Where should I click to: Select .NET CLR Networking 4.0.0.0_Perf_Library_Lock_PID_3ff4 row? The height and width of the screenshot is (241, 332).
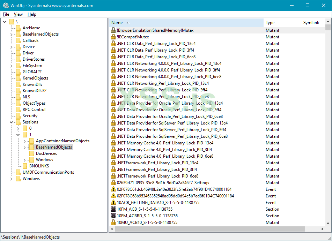tap(217, 70)
